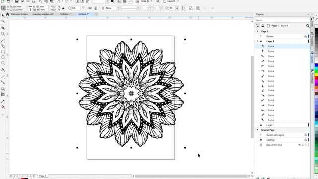Open the Snap To dropdown
The width and height of the screenshot is (318, 179).
[152, 1]
